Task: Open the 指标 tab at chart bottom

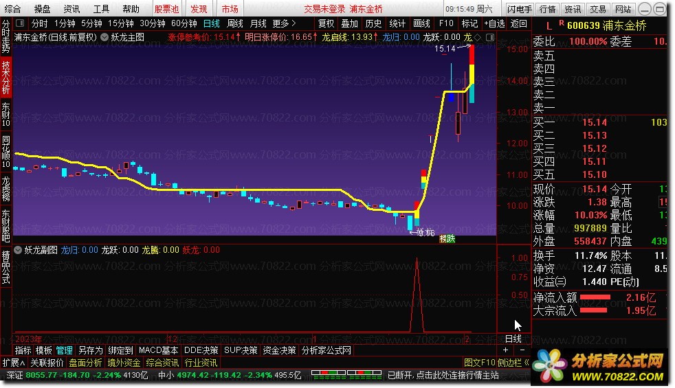Action: [x=23, y=350]
